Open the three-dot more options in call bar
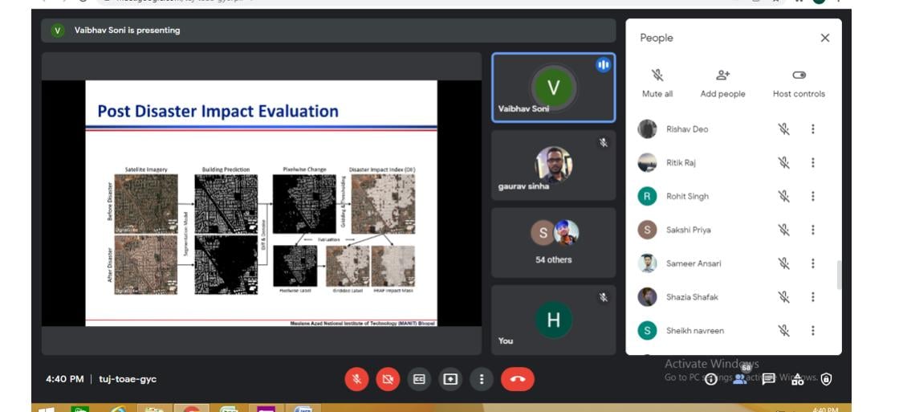Viewport: 903px width, 412px height. click(481, 379)
